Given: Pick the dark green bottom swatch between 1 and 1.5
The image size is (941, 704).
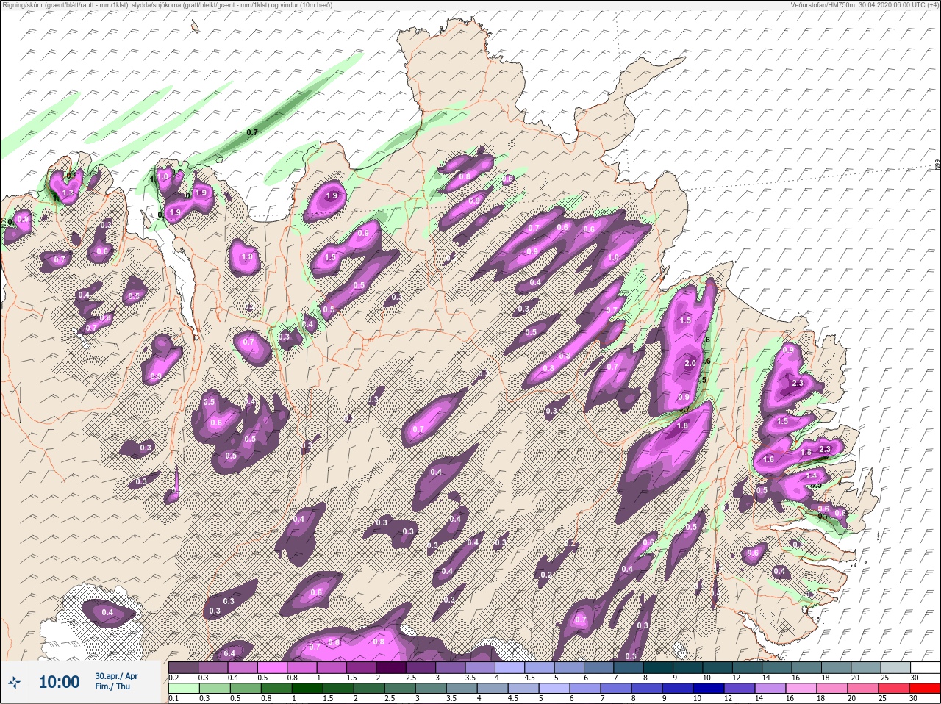Looking at the screenshot, I should point(307,689).
